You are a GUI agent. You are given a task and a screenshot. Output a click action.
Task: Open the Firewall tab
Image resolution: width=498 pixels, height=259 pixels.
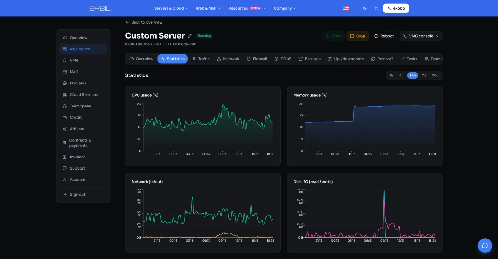257,59
